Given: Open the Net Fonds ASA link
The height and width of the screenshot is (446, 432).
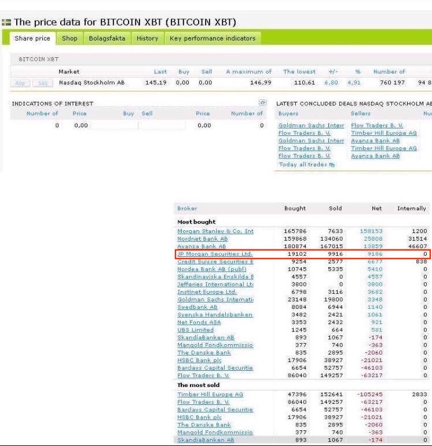Looking at the screenshot, I should pos(199,322).
